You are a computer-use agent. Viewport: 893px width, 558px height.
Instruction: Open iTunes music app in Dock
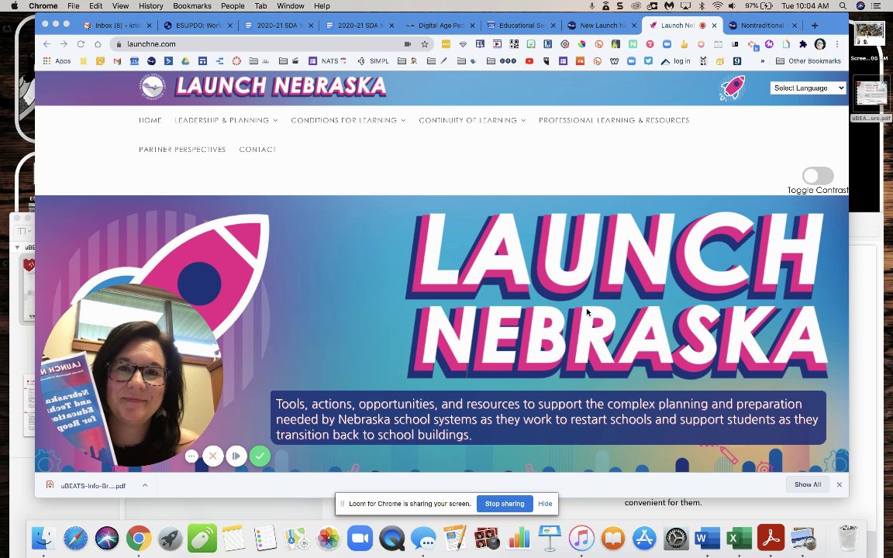(581, 538)
